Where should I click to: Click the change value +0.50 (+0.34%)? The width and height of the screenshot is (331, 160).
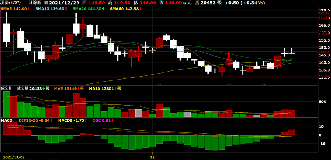click(245, 3)
